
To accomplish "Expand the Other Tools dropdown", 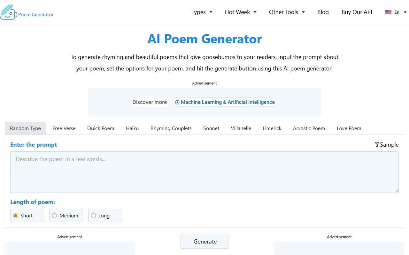I will (287, 12).
